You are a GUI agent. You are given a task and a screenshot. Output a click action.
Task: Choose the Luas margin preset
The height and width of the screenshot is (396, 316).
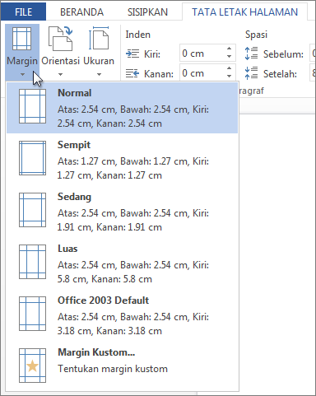pos(122,263)
